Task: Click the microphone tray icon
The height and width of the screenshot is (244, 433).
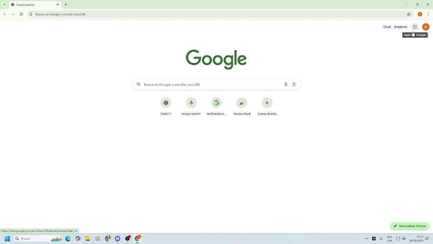Action: pyautogui.click(x=381, y=239)
